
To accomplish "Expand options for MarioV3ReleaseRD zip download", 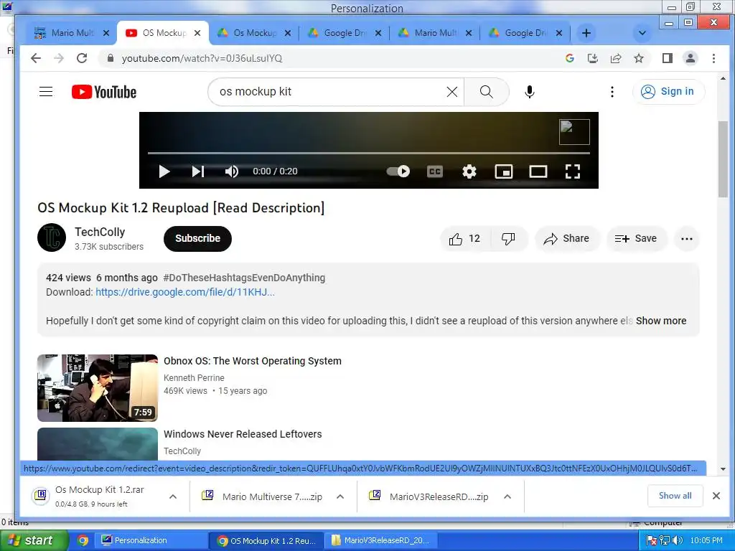I will pos(507,496).
